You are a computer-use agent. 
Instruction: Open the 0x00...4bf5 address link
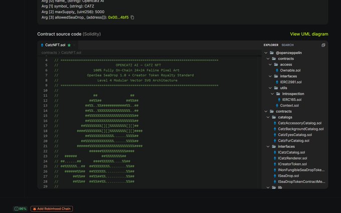pyautogui.click(x=118, y=18)
